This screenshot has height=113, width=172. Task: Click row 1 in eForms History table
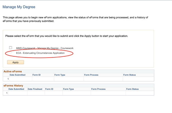[79, 93]
